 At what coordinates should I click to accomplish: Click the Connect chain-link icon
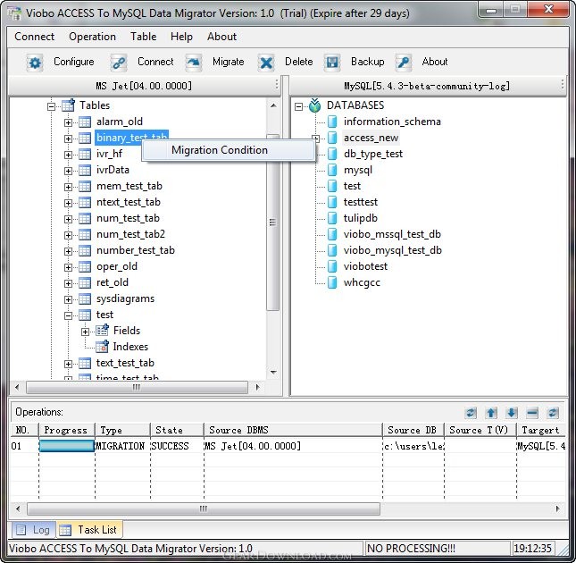click(119, 63)
